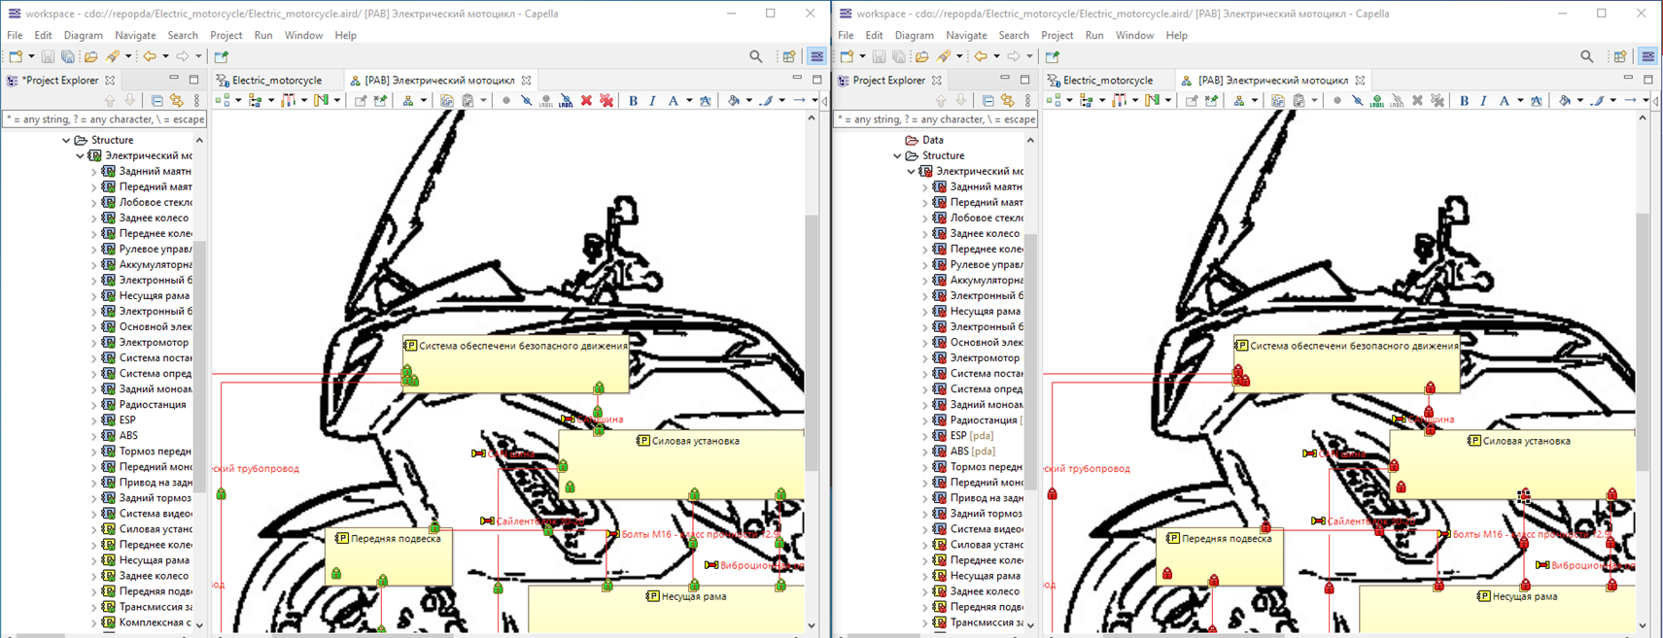Toggle Hide element icon in left diagram toolbar
Image resolution: width=1663 pixels, height=638 pixels.
[526, 101]
